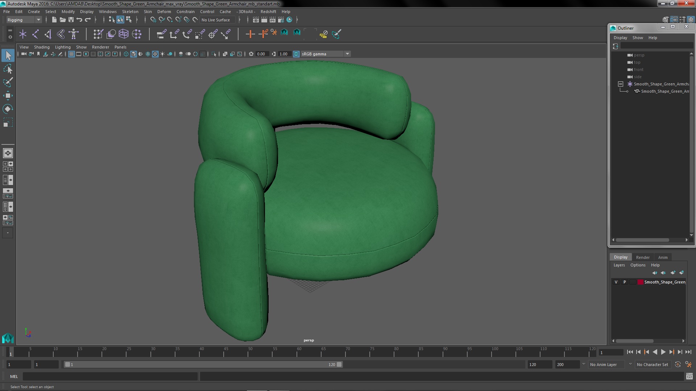Open the Skeleton menu
Image resolution: width=696 pixels, height=391 pixels.
tap(130, 12)
